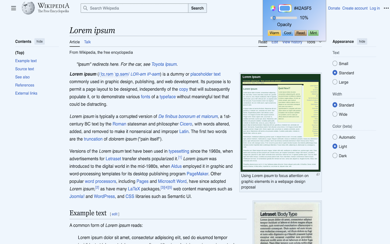Screen dimensions: 390x244
Task: Open the Joomla! link
Action: point(77,196)
